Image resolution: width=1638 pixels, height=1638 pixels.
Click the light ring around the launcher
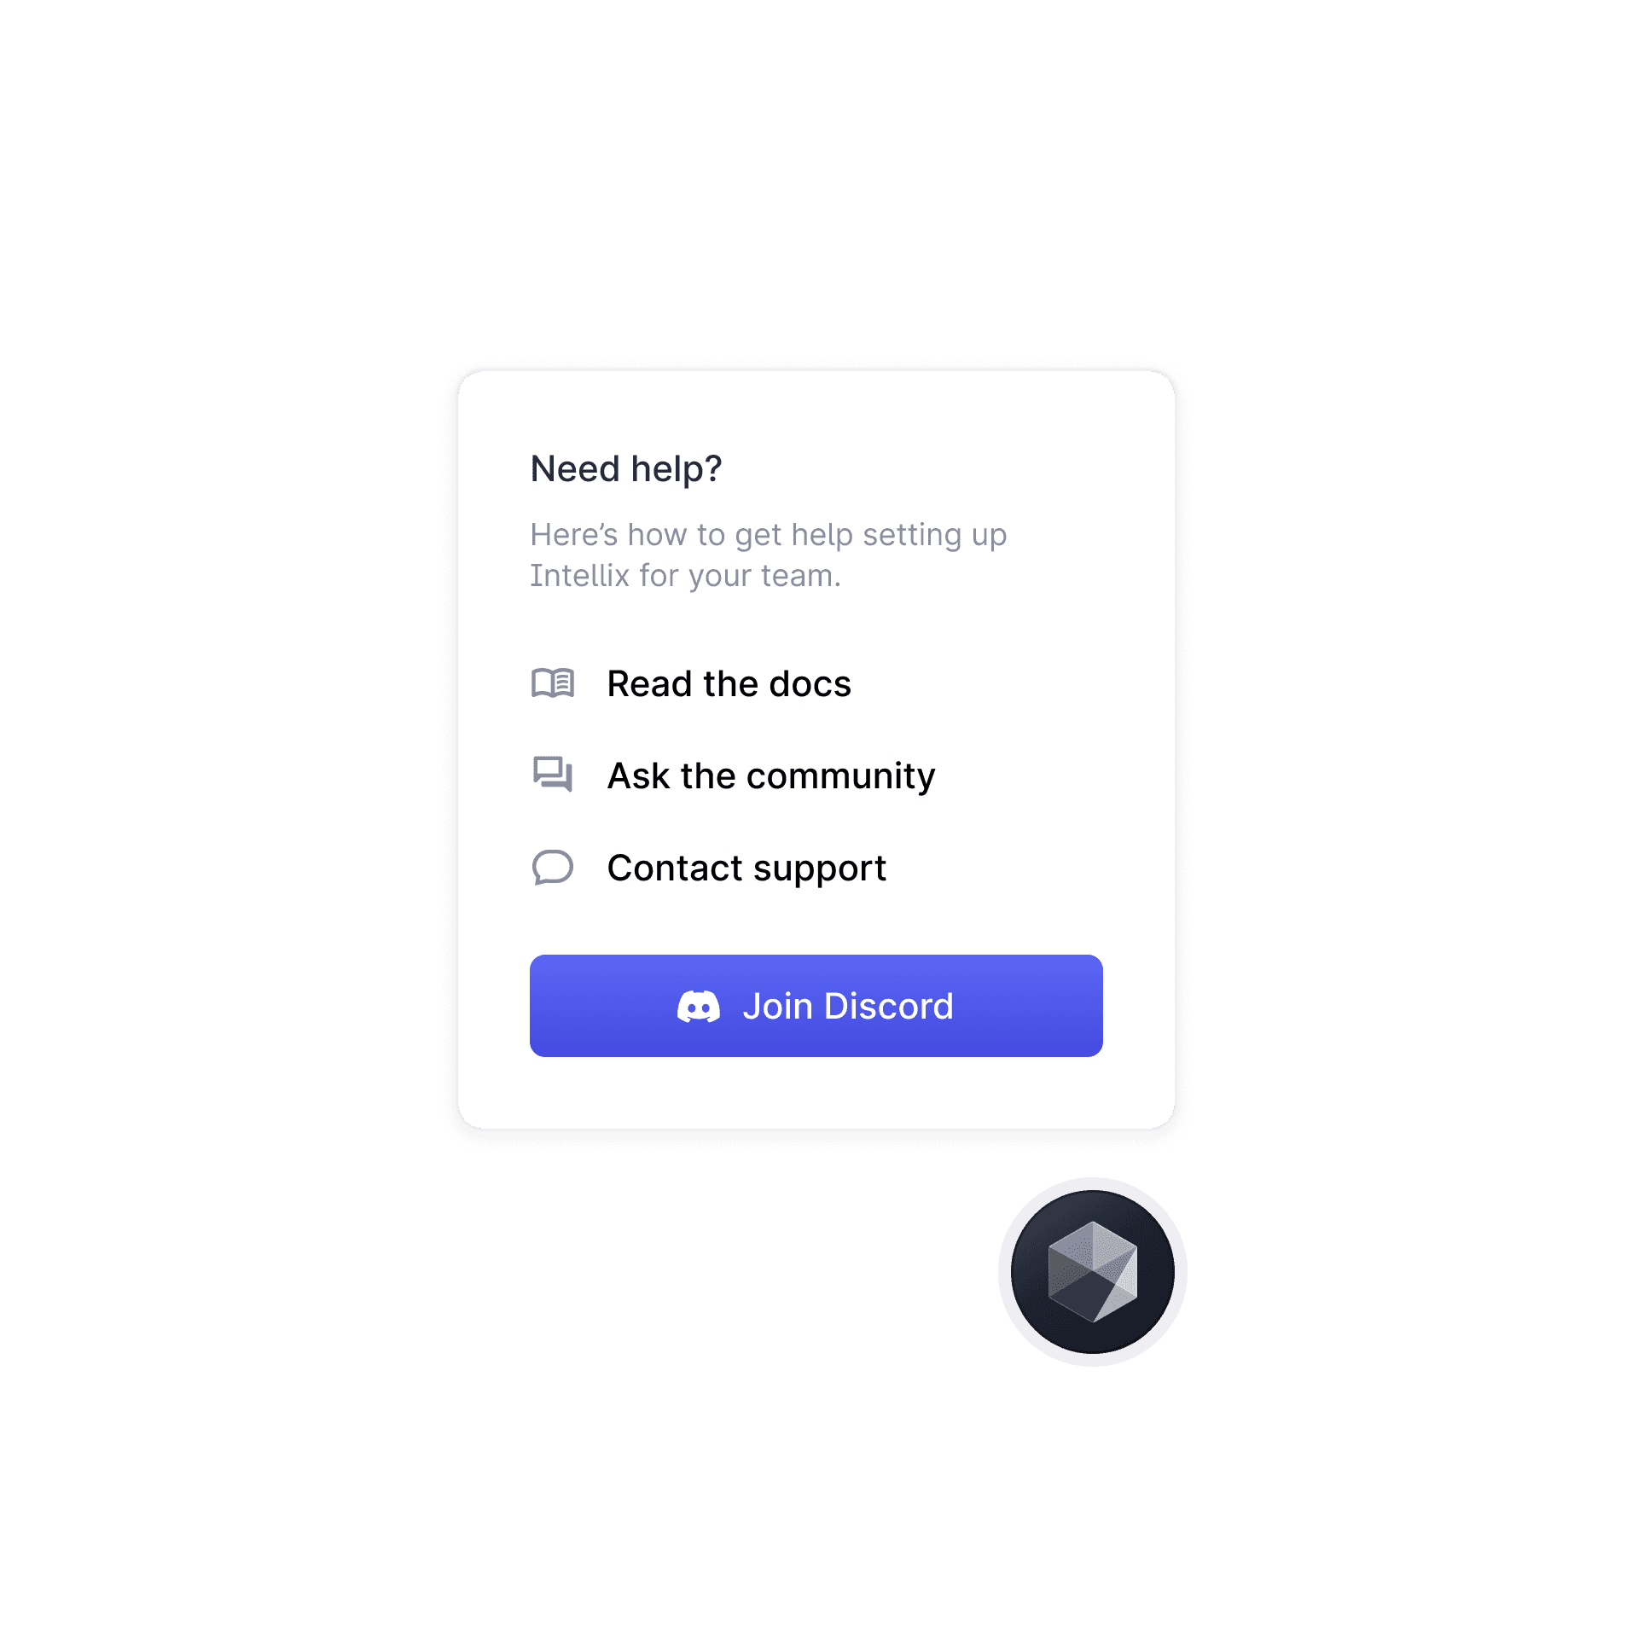click(1093, 1184)
